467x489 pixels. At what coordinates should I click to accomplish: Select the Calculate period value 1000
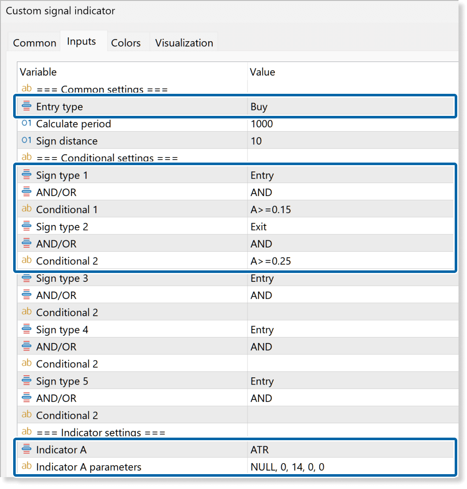click(350, 124)
